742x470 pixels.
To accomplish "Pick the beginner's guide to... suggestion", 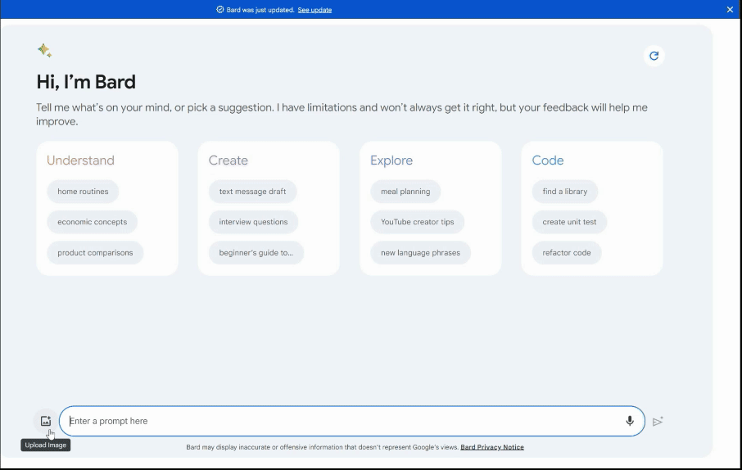I will point(256,253).
